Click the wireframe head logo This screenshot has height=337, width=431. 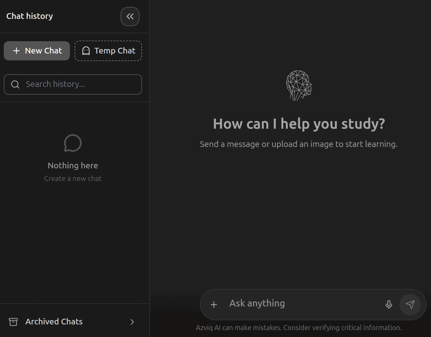299,86
